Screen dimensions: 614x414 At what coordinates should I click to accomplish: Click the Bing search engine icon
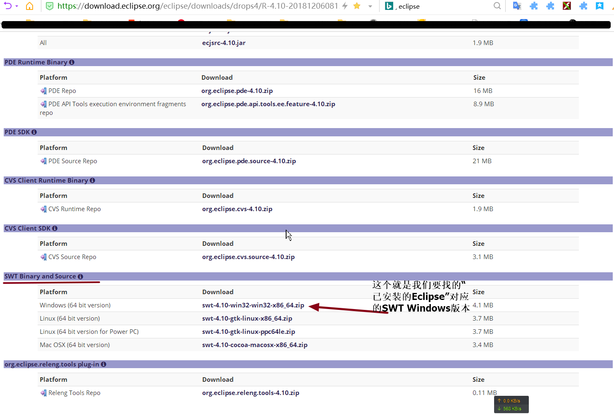(389, 6)
